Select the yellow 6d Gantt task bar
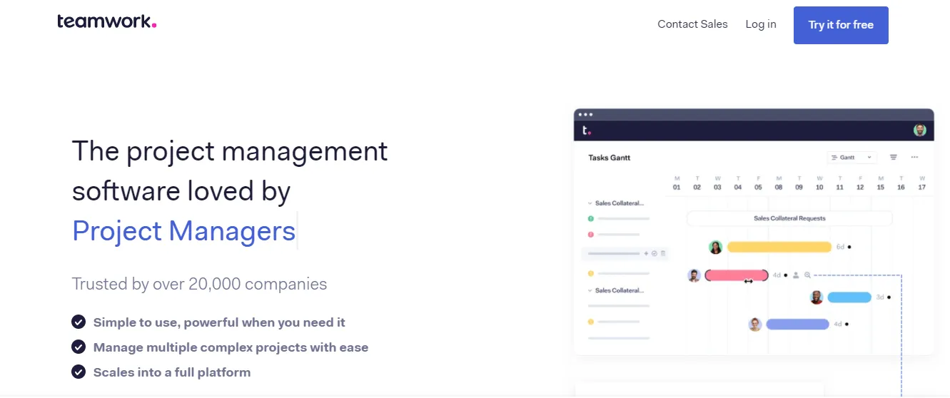The width and height of the screenshot is (950, 398). 779,247
